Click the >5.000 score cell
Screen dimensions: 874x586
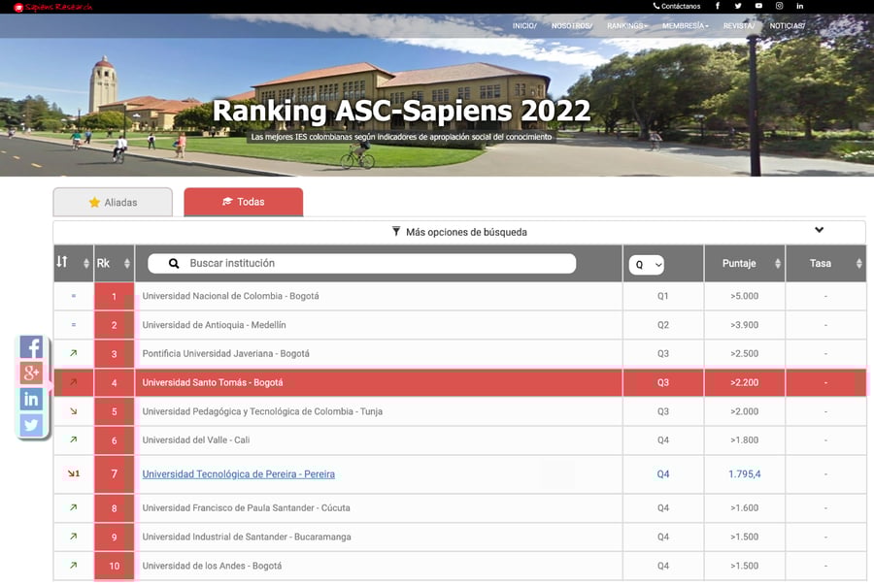(x=745, y=296)
